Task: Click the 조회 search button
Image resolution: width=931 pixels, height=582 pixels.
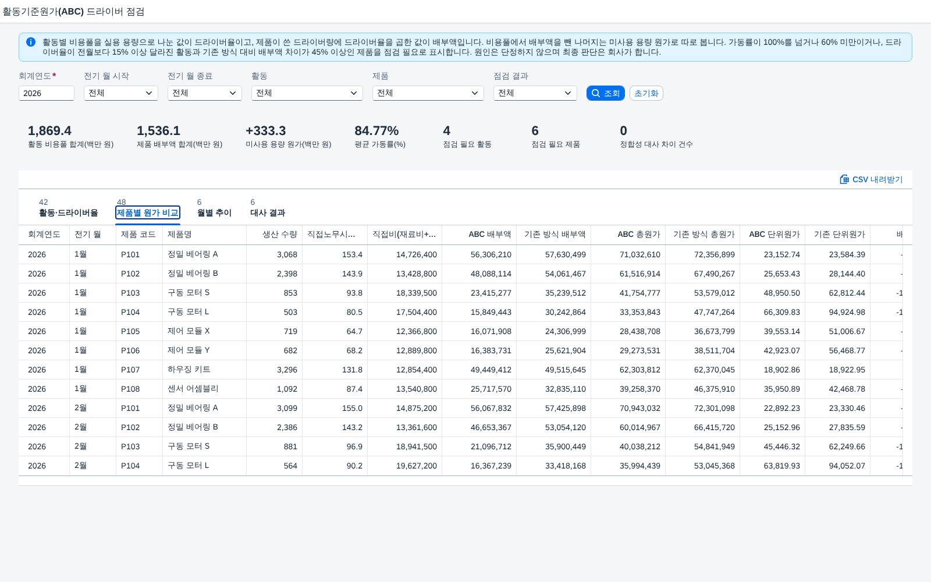Action: [606, 93]
